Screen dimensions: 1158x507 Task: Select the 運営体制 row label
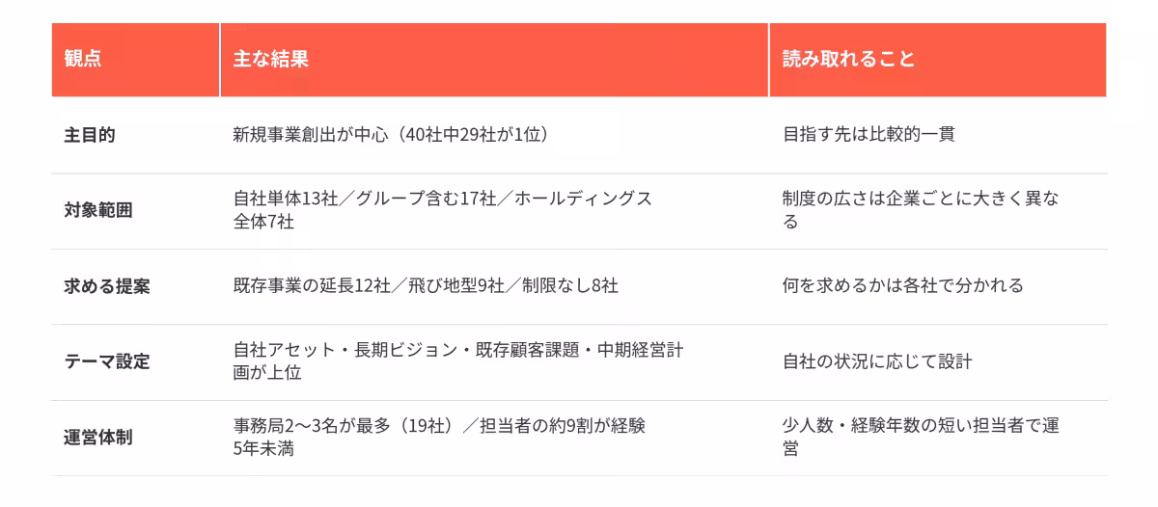click(x=98, y=438)
